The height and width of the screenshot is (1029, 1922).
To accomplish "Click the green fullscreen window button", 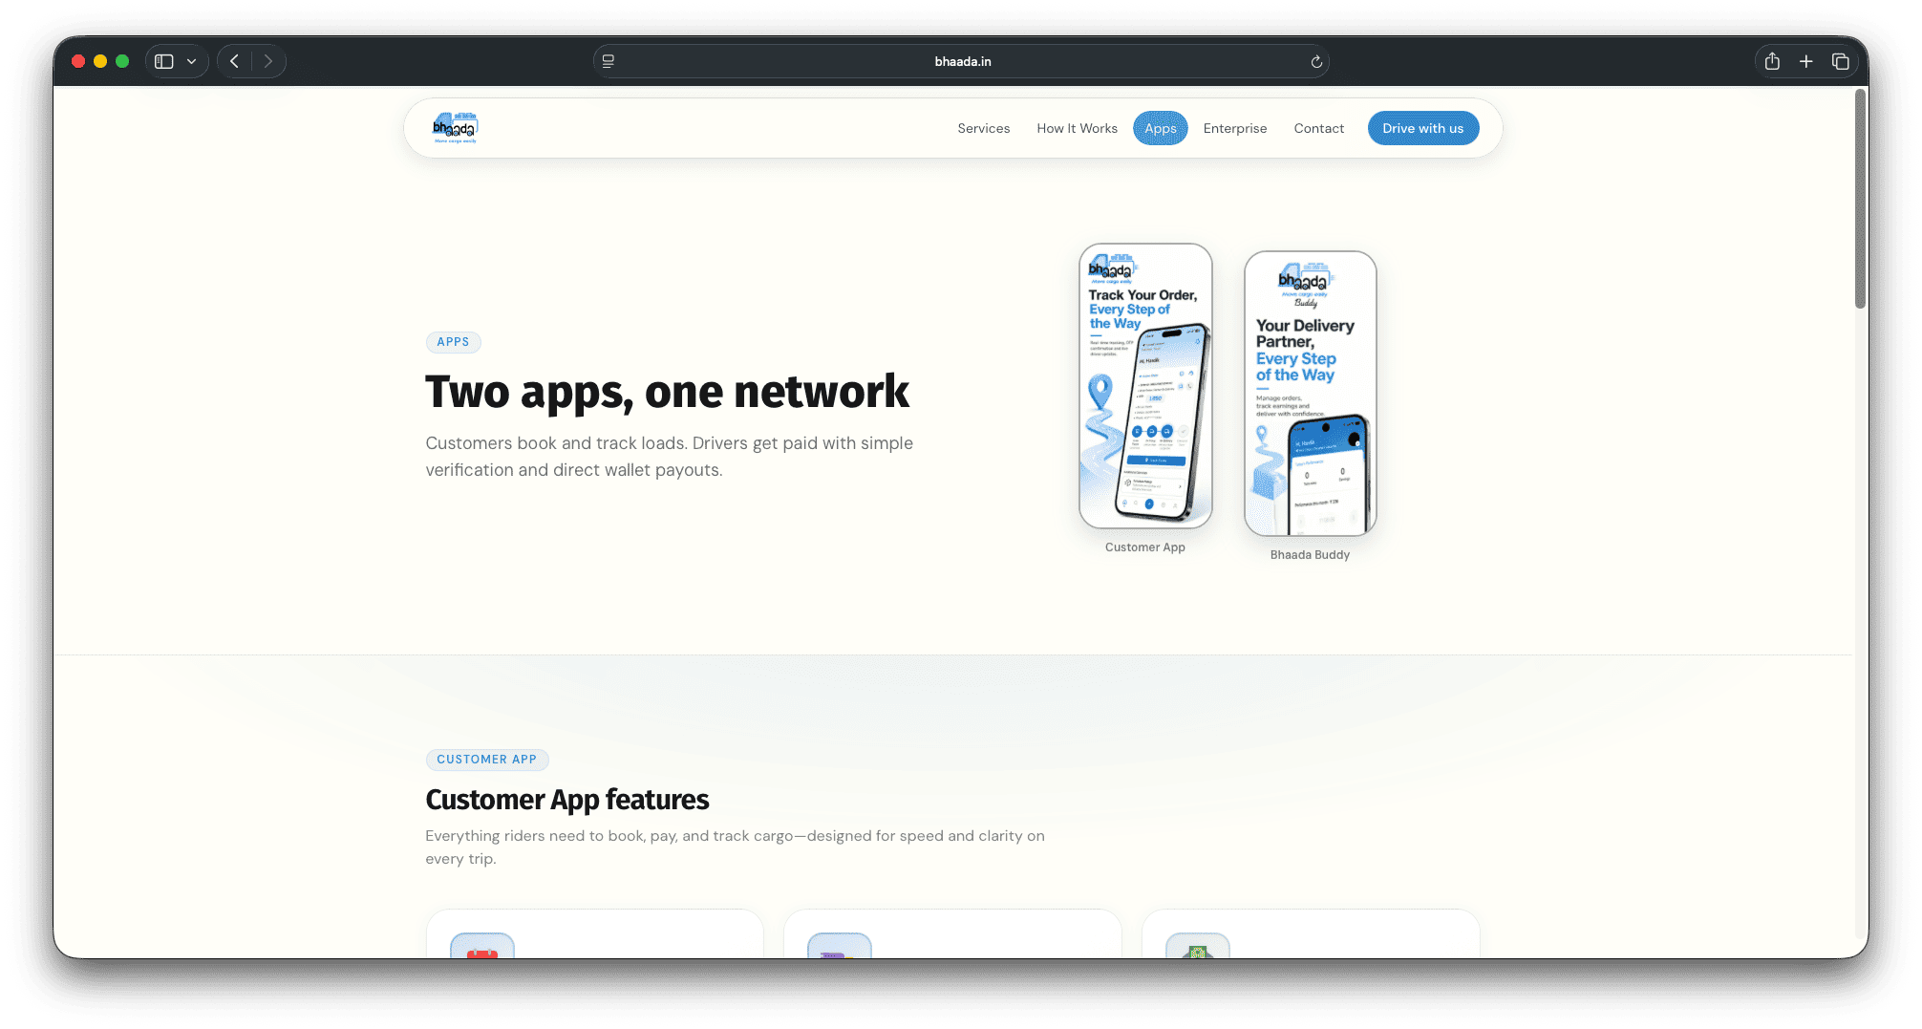I will point(122,61).
